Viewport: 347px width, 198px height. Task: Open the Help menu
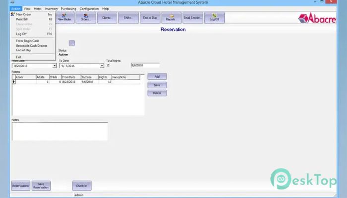click(105, 9)
